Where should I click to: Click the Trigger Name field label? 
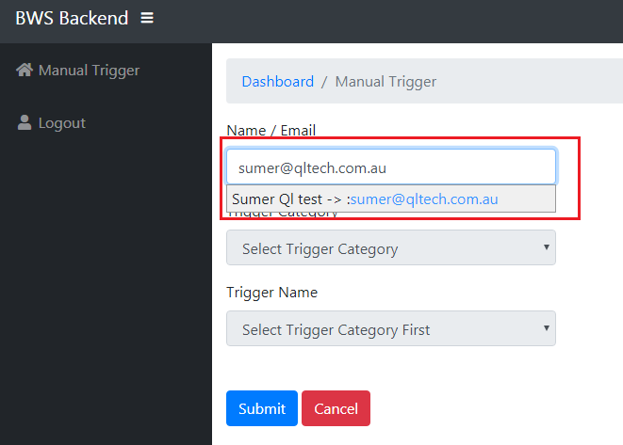(271, 293)
